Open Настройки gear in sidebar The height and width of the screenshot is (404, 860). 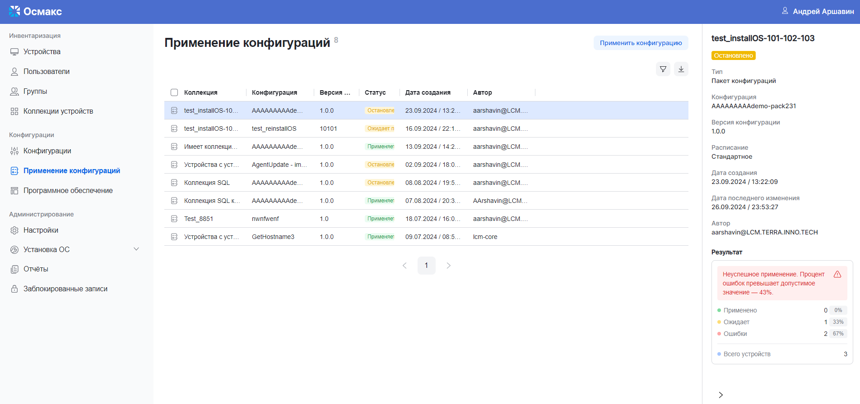point(41,230)
